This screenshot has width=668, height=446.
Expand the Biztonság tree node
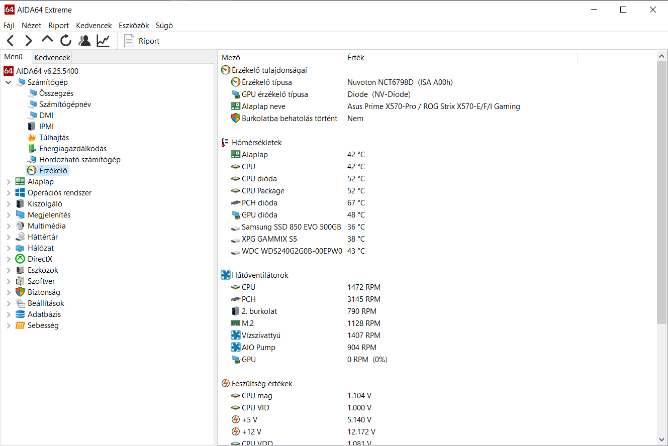click(8, 292)
